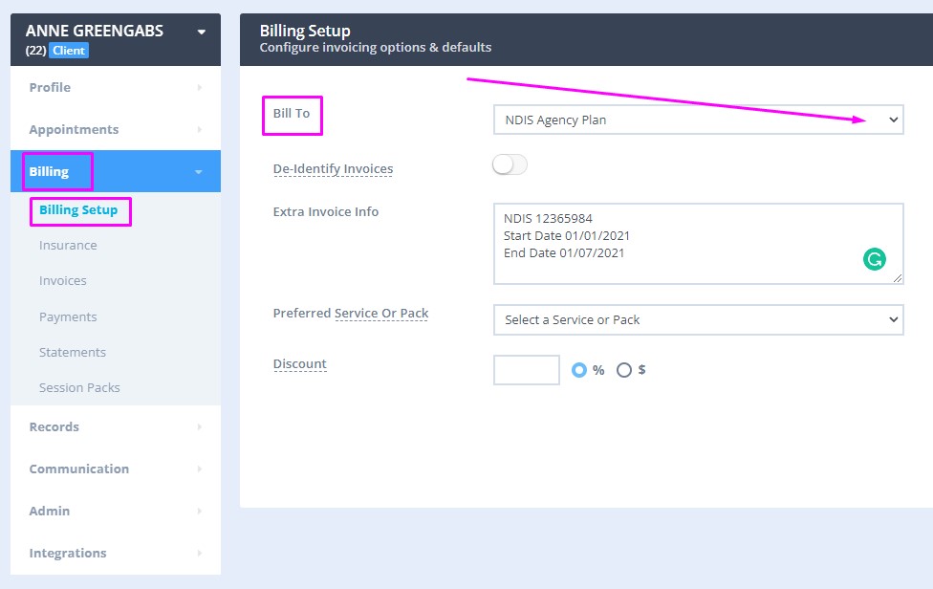Click the Grammarly icon in Extra Invoice Info
The image size is (933, 589).
874,258
